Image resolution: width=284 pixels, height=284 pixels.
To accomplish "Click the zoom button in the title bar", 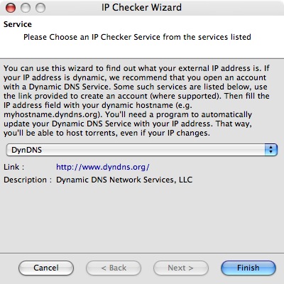I will (40, 8).
